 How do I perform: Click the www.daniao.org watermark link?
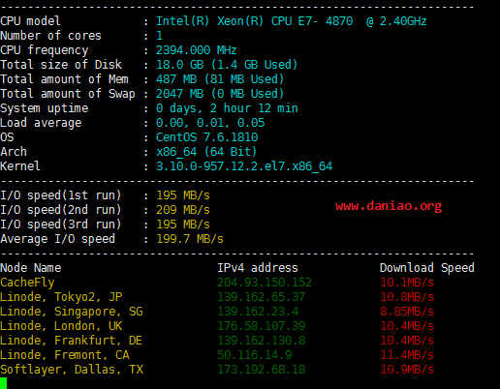(389, 206)
